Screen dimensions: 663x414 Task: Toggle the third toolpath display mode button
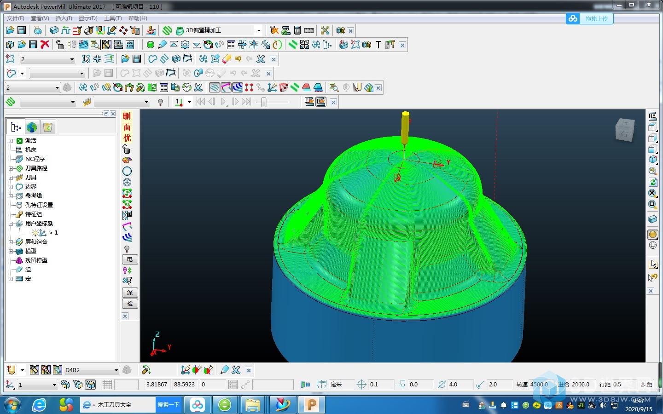[x=238, y=87]
